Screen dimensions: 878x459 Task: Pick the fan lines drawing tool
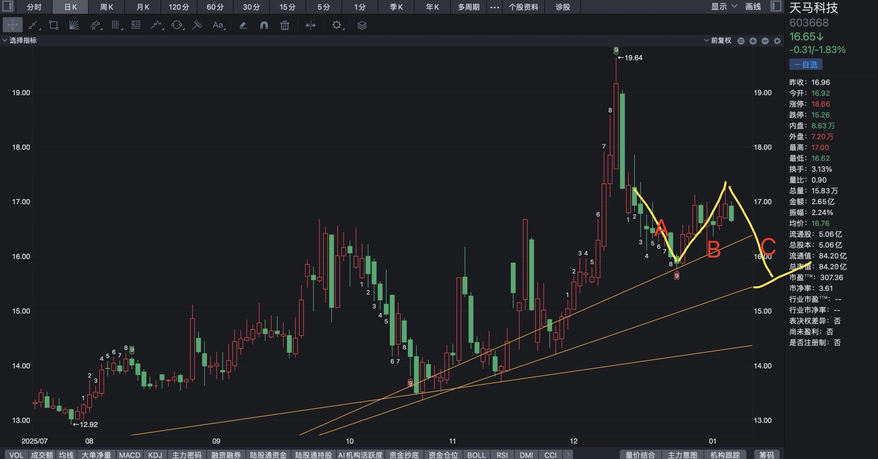[x=74, y=25]
